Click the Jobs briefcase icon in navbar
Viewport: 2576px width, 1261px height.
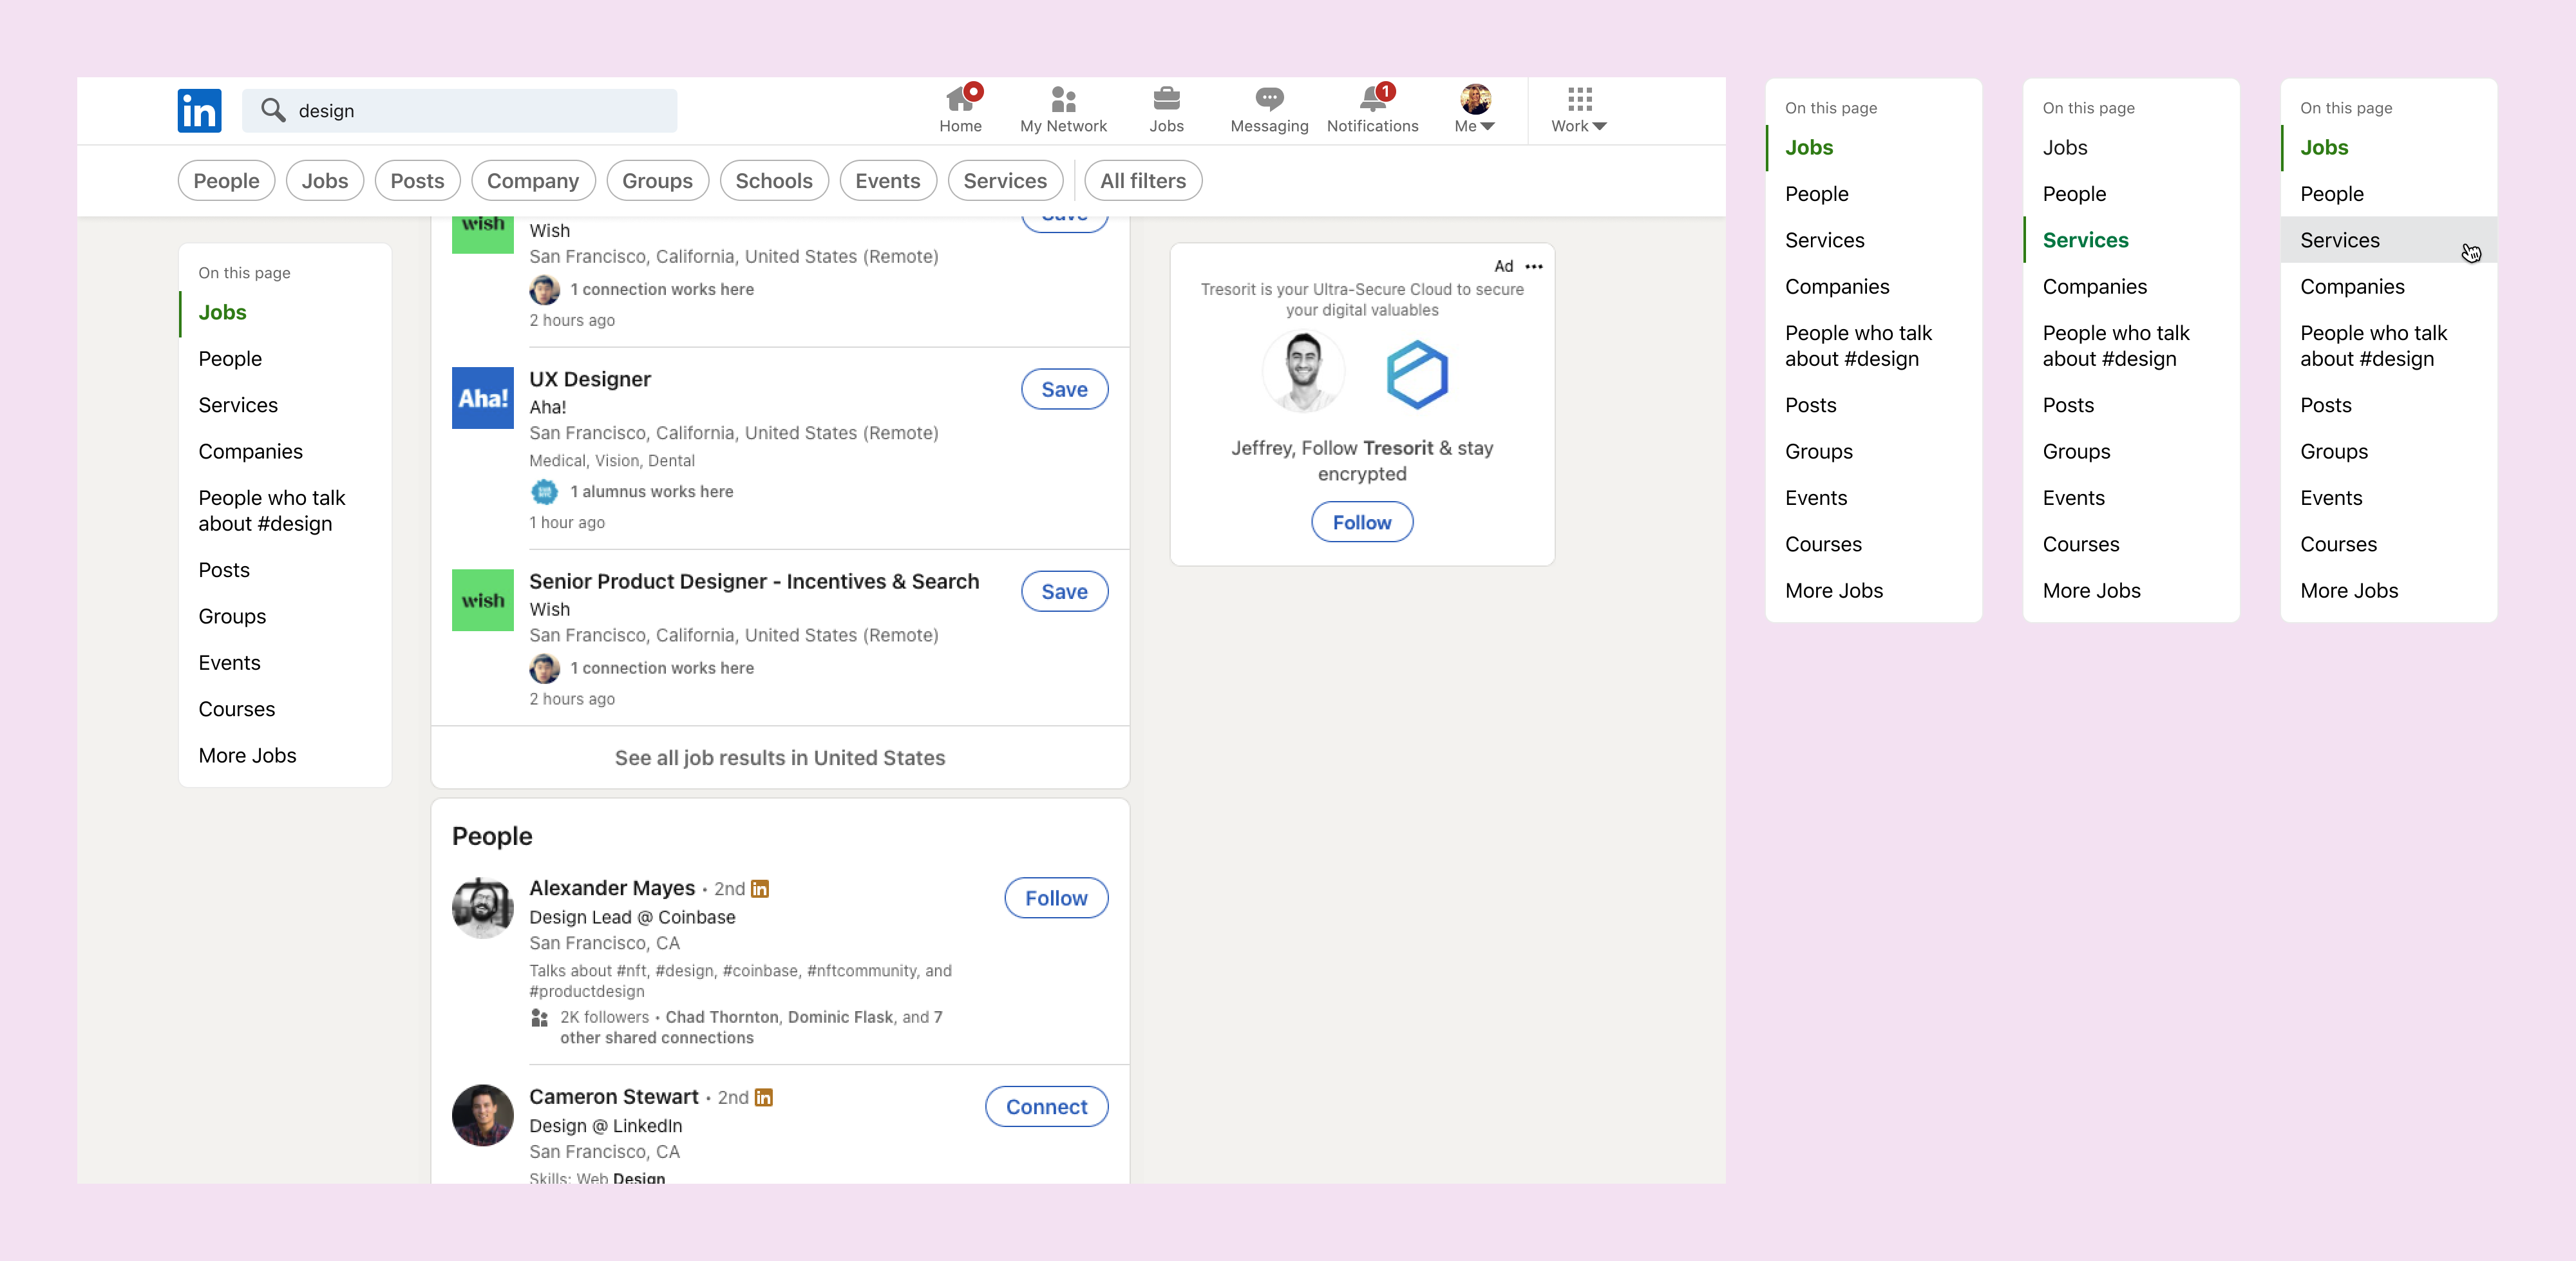click(x=1166, y=100)
